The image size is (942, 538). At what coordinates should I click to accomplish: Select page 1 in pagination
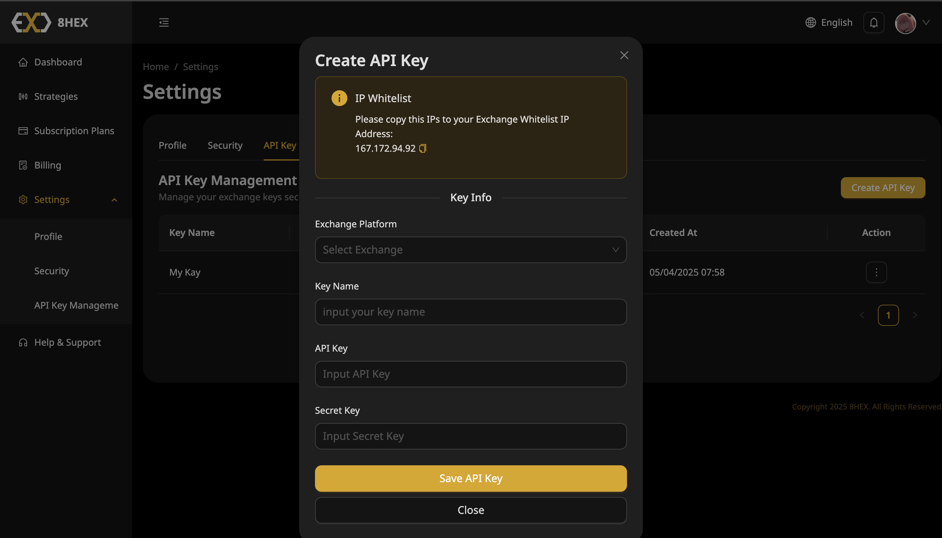888,315
